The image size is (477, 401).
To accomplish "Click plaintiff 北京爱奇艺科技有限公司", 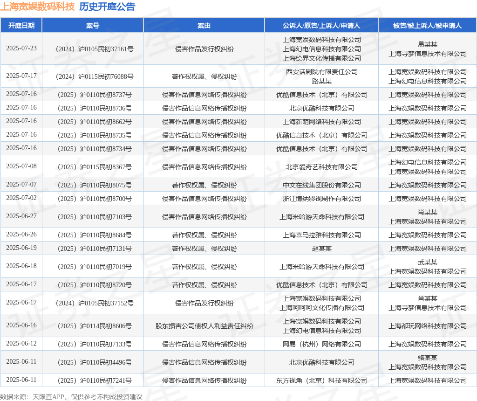I will click(x=322, y=167).
